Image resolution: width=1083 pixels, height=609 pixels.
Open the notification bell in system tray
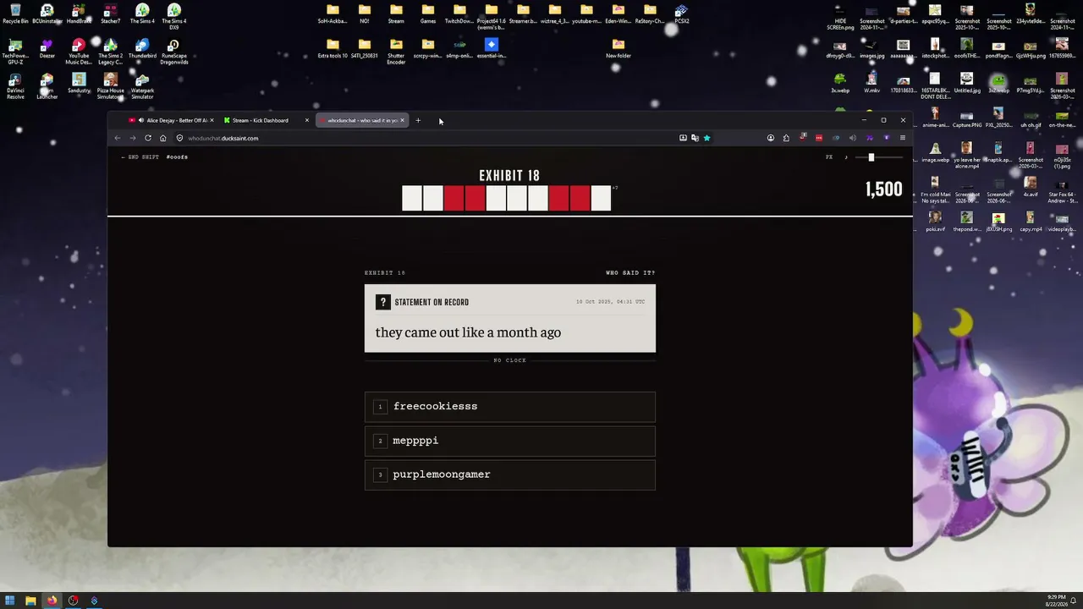1073,601
